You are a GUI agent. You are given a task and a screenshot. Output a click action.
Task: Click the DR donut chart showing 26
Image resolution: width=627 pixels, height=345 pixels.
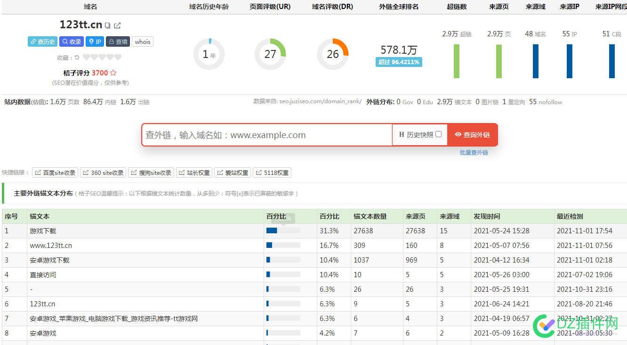tap(333, 54)
